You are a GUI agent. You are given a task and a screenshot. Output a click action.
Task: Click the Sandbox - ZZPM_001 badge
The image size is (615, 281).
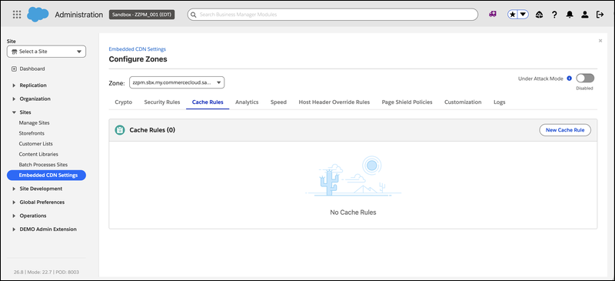pyautogui.click(x=141, y=15)
